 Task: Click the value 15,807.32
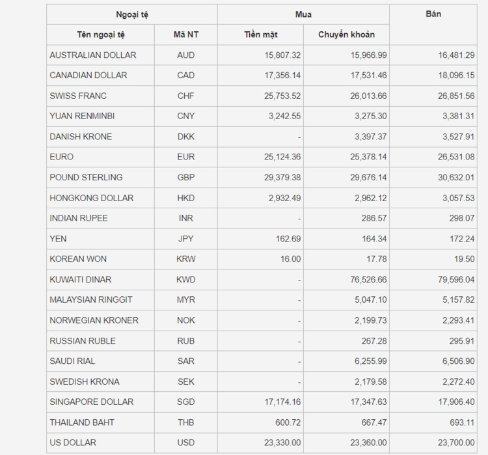click(x=282, y=55)
